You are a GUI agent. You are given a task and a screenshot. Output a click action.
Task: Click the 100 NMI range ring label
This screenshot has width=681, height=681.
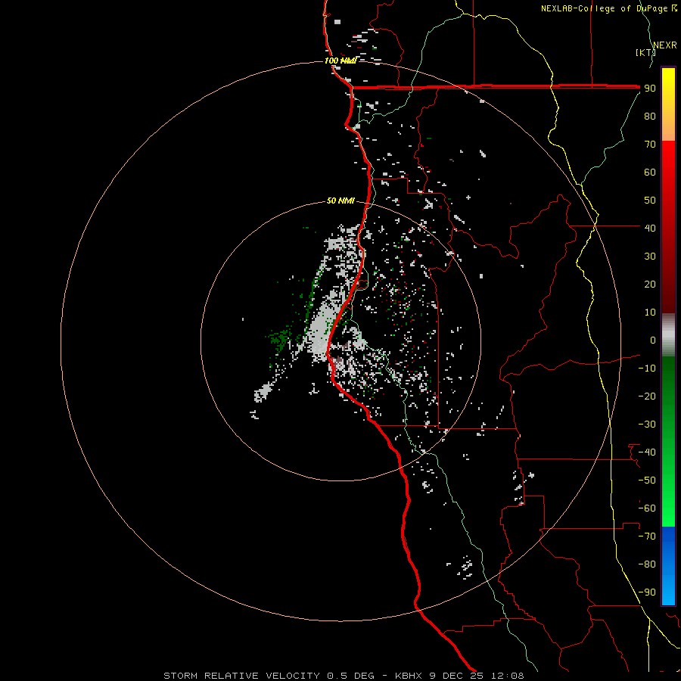[x=340, y=61]
